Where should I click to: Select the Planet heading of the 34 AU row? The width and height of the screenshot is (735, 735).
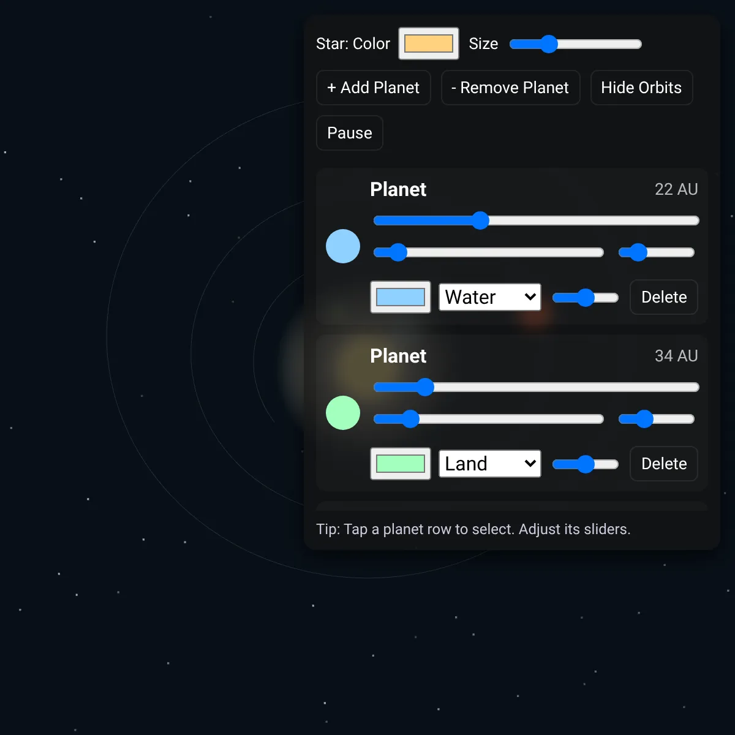pos(398,356)
